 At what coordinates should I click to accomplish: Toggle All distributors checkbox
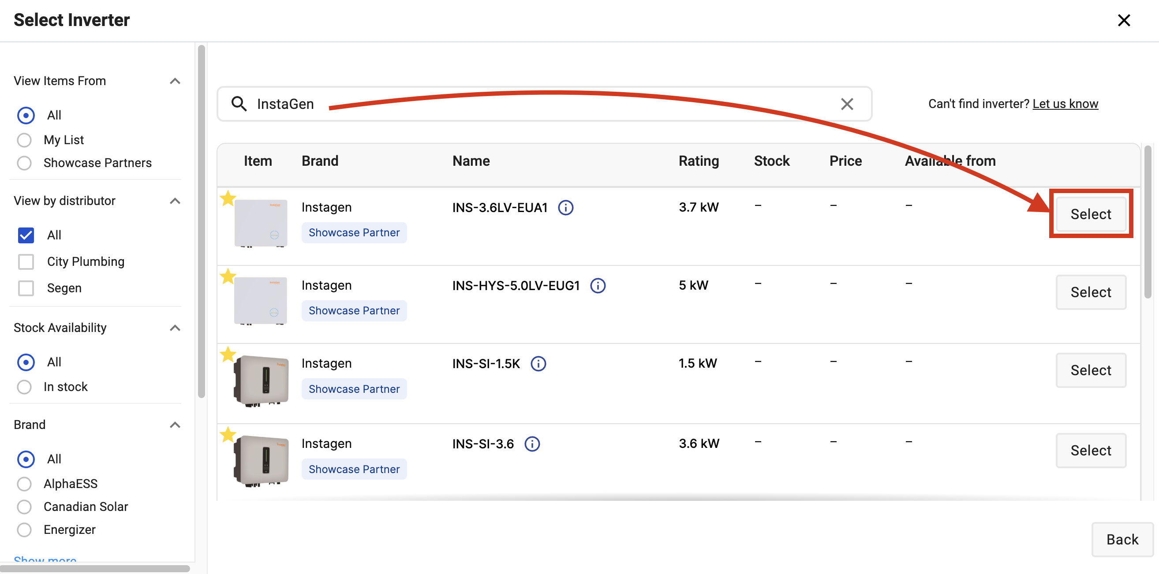pos(26,235)
